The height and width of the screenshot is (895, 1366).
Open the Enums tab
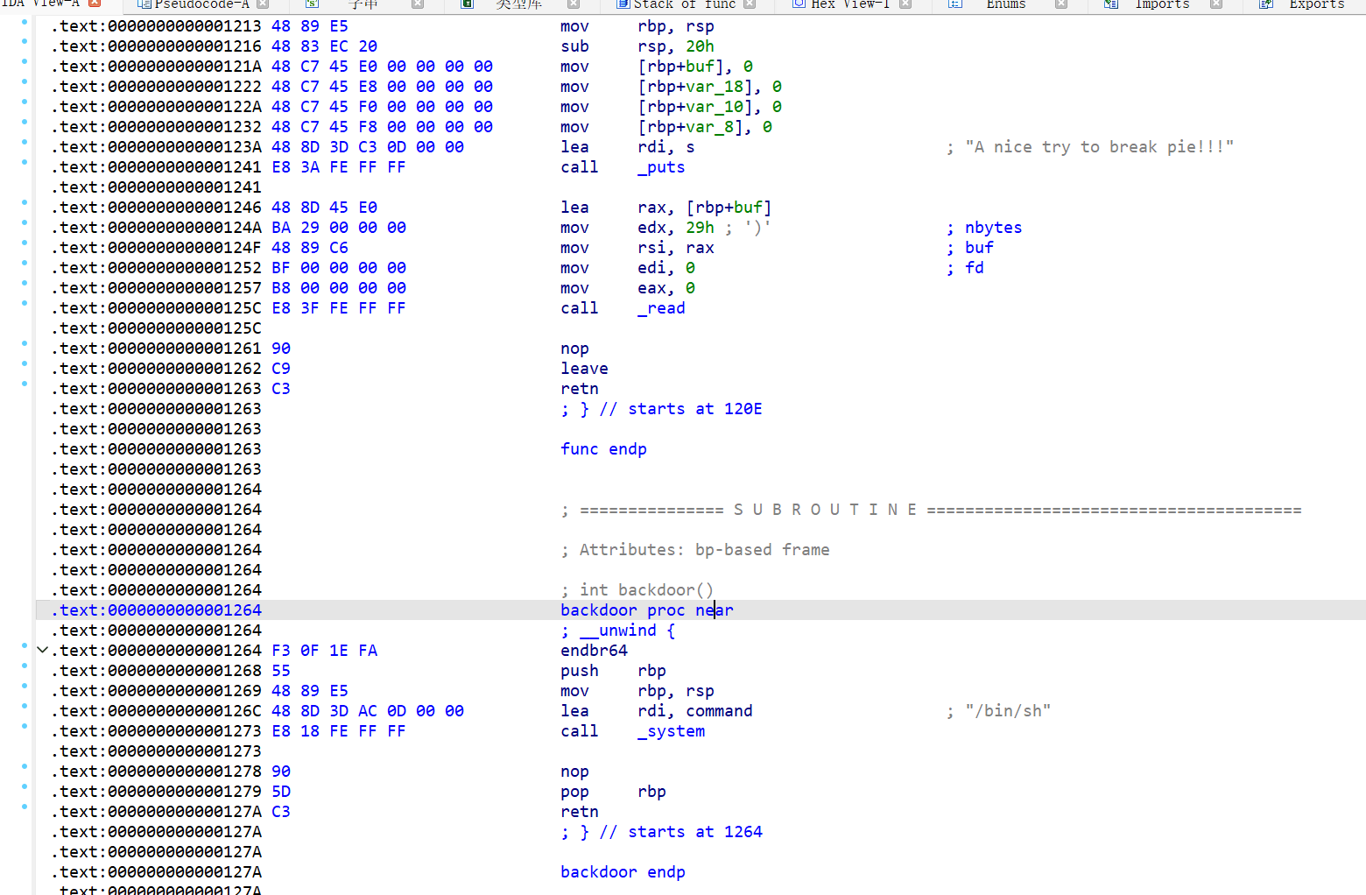point(1005,4)
